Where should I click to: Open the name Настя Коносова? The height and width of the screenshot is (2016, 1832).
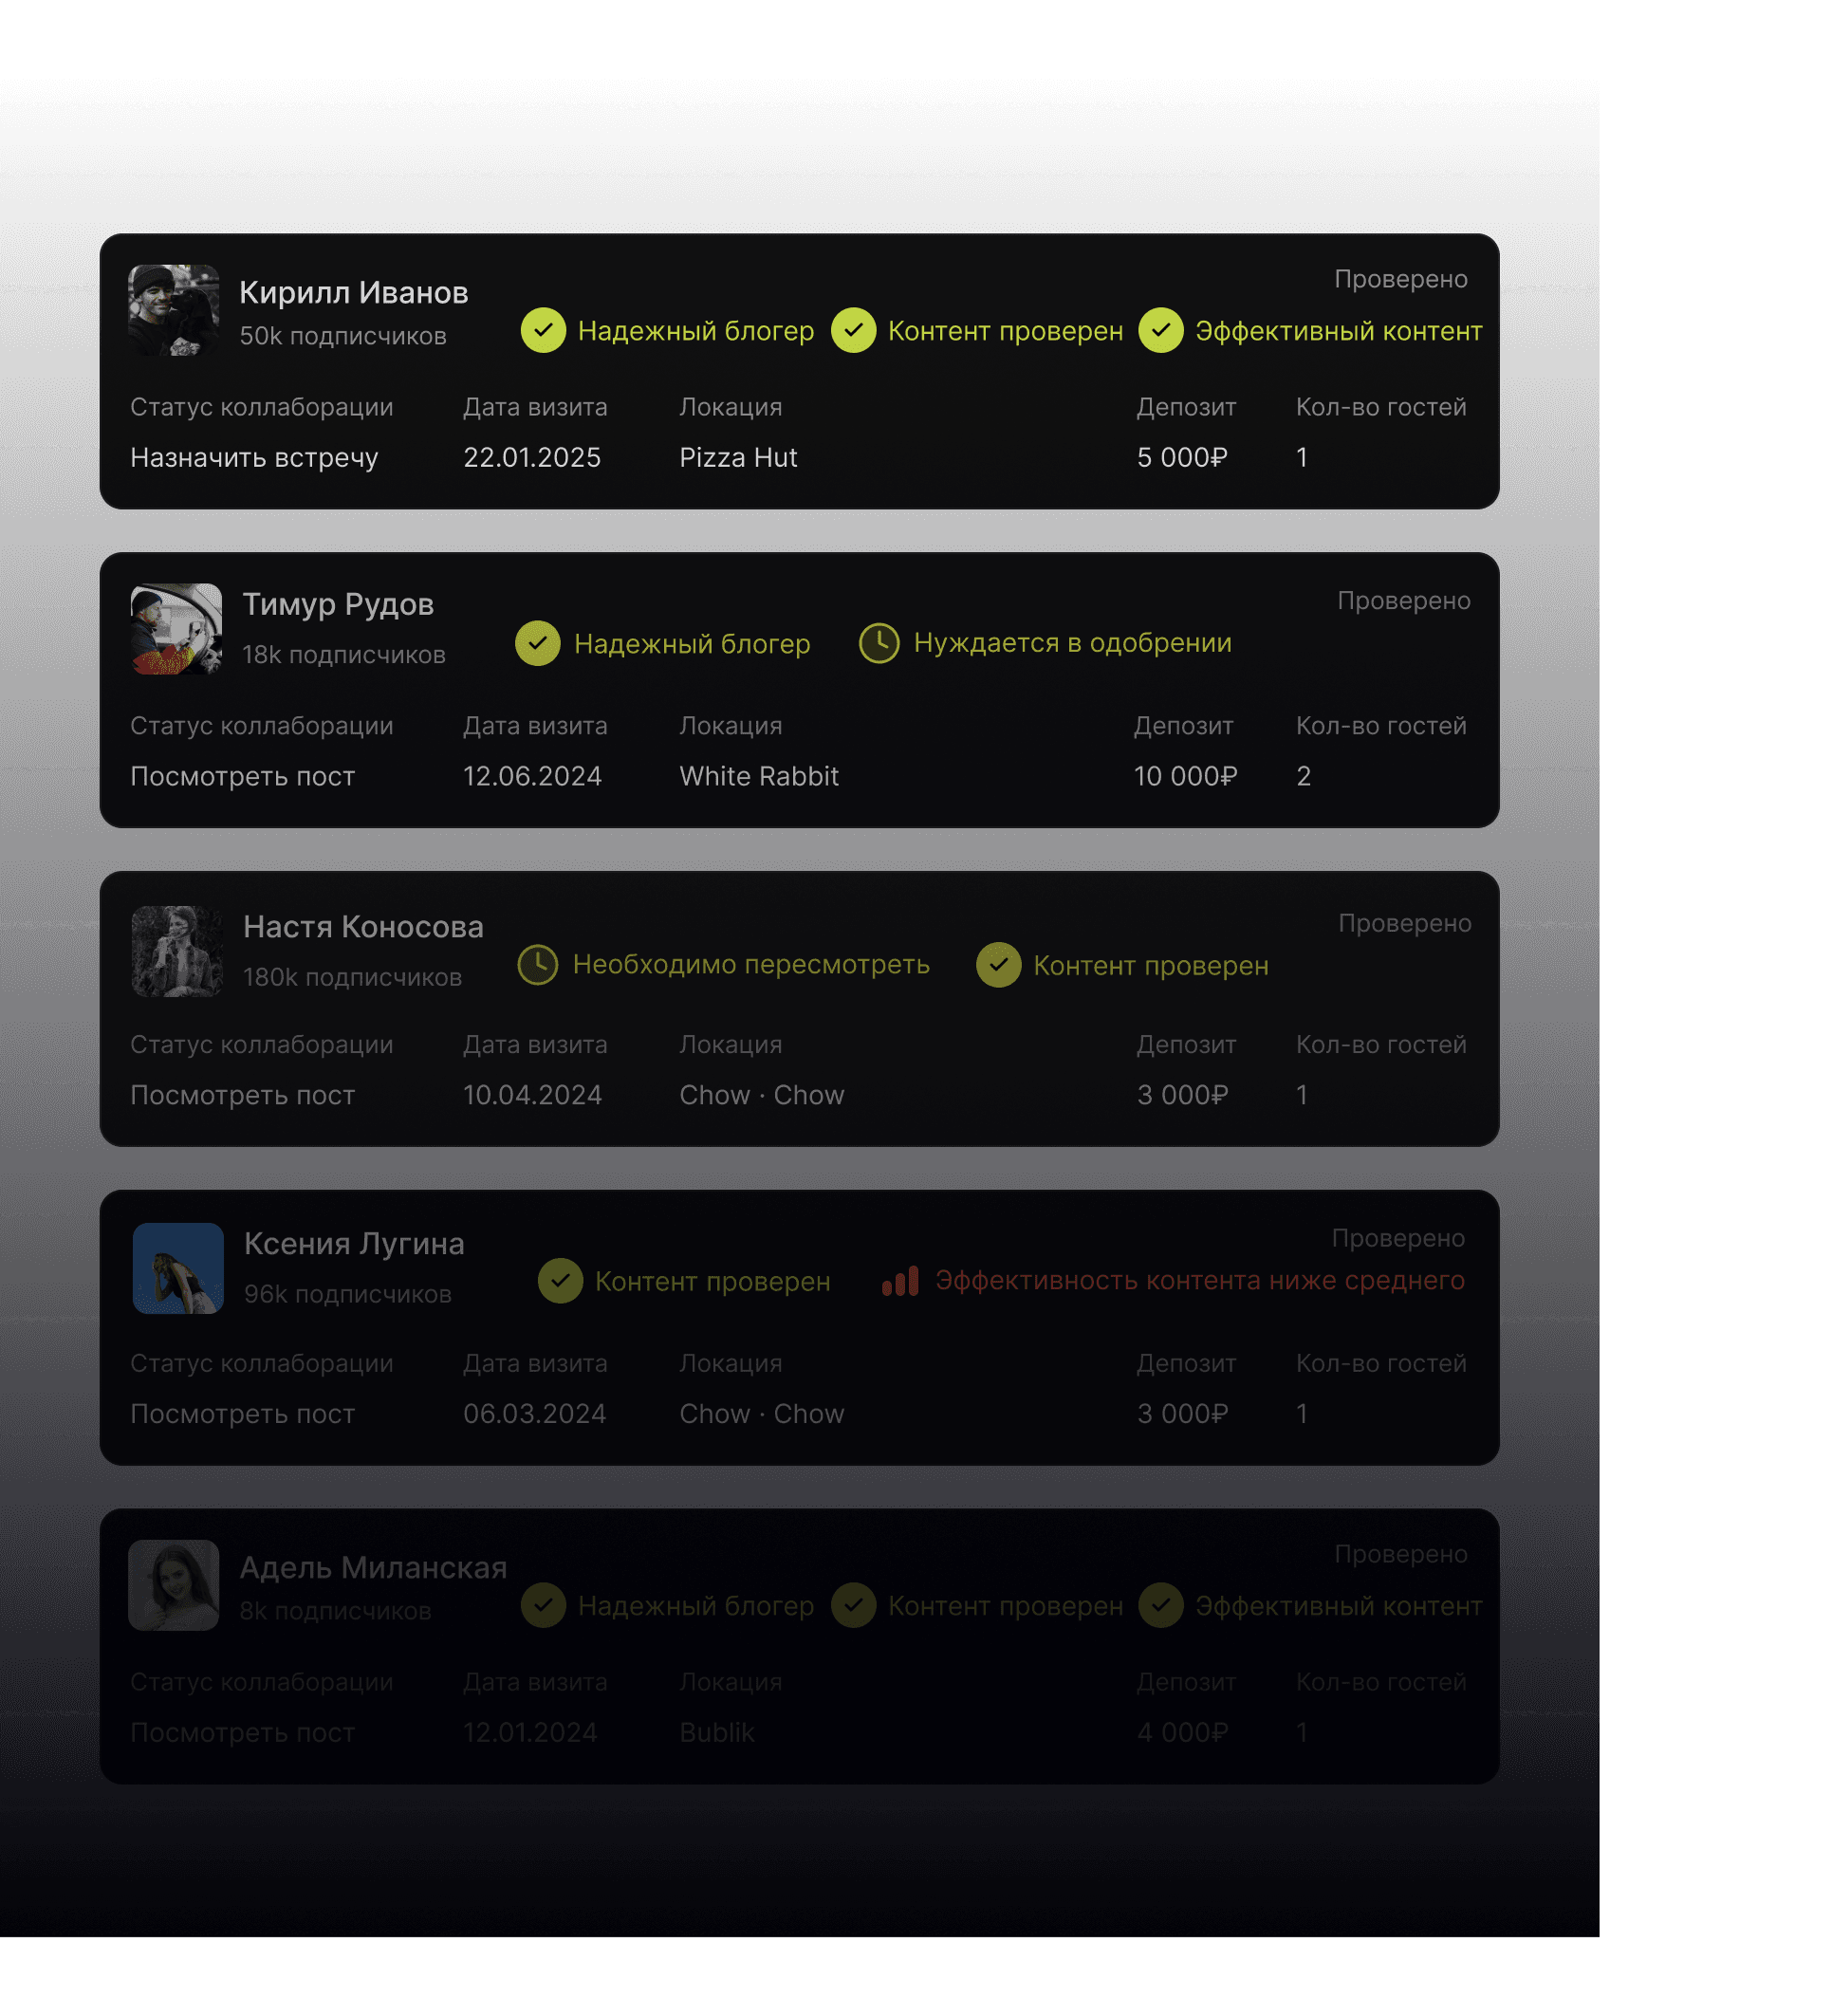coord(363,927)
